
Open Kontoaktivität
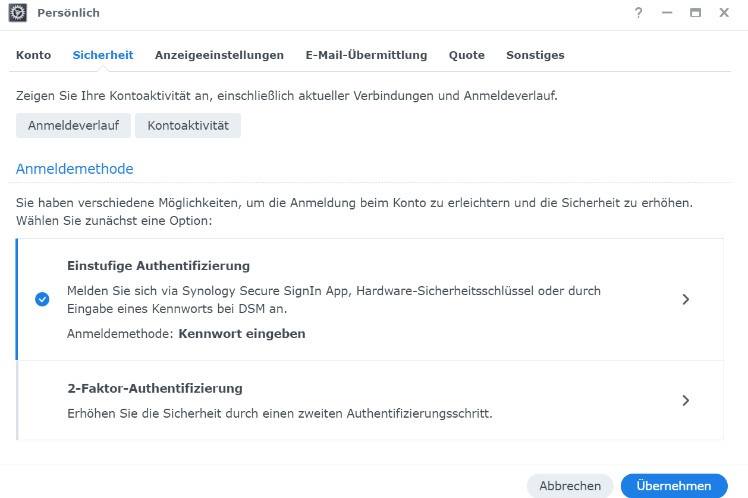(x=188, y=126)
